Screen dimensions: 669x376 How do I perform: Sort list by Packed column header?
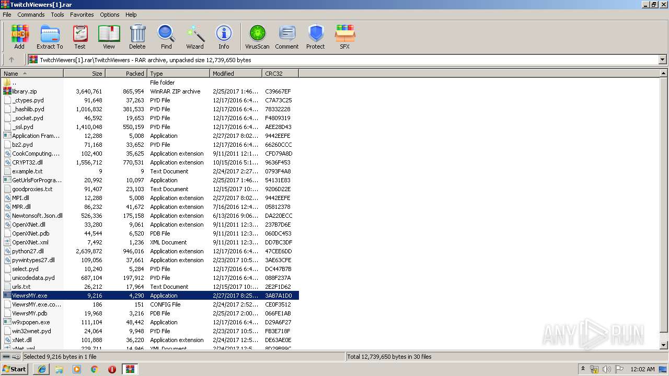126,74
